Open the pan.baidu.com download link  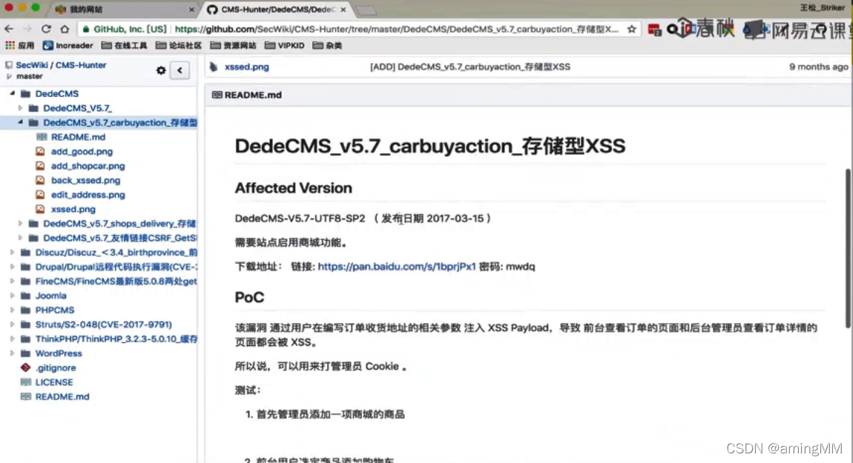coord(397,266)
